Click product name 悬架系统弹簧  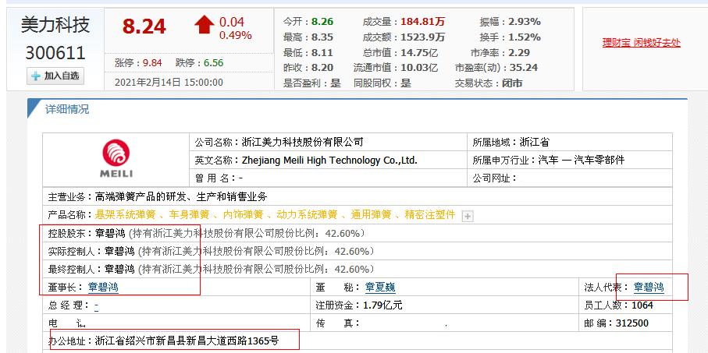[125, 214]
